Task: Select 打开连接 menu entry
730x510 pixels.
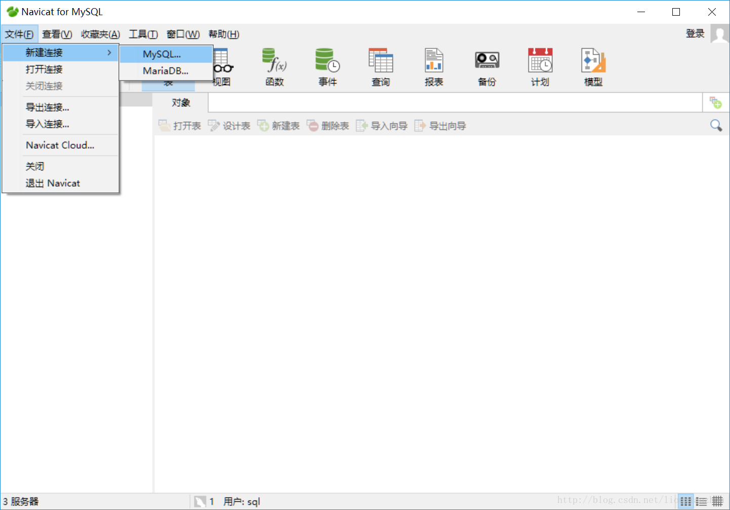Action: click(61, 69)
